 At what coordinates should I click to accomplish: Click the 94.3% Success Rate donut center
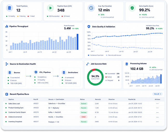[95, 77]
